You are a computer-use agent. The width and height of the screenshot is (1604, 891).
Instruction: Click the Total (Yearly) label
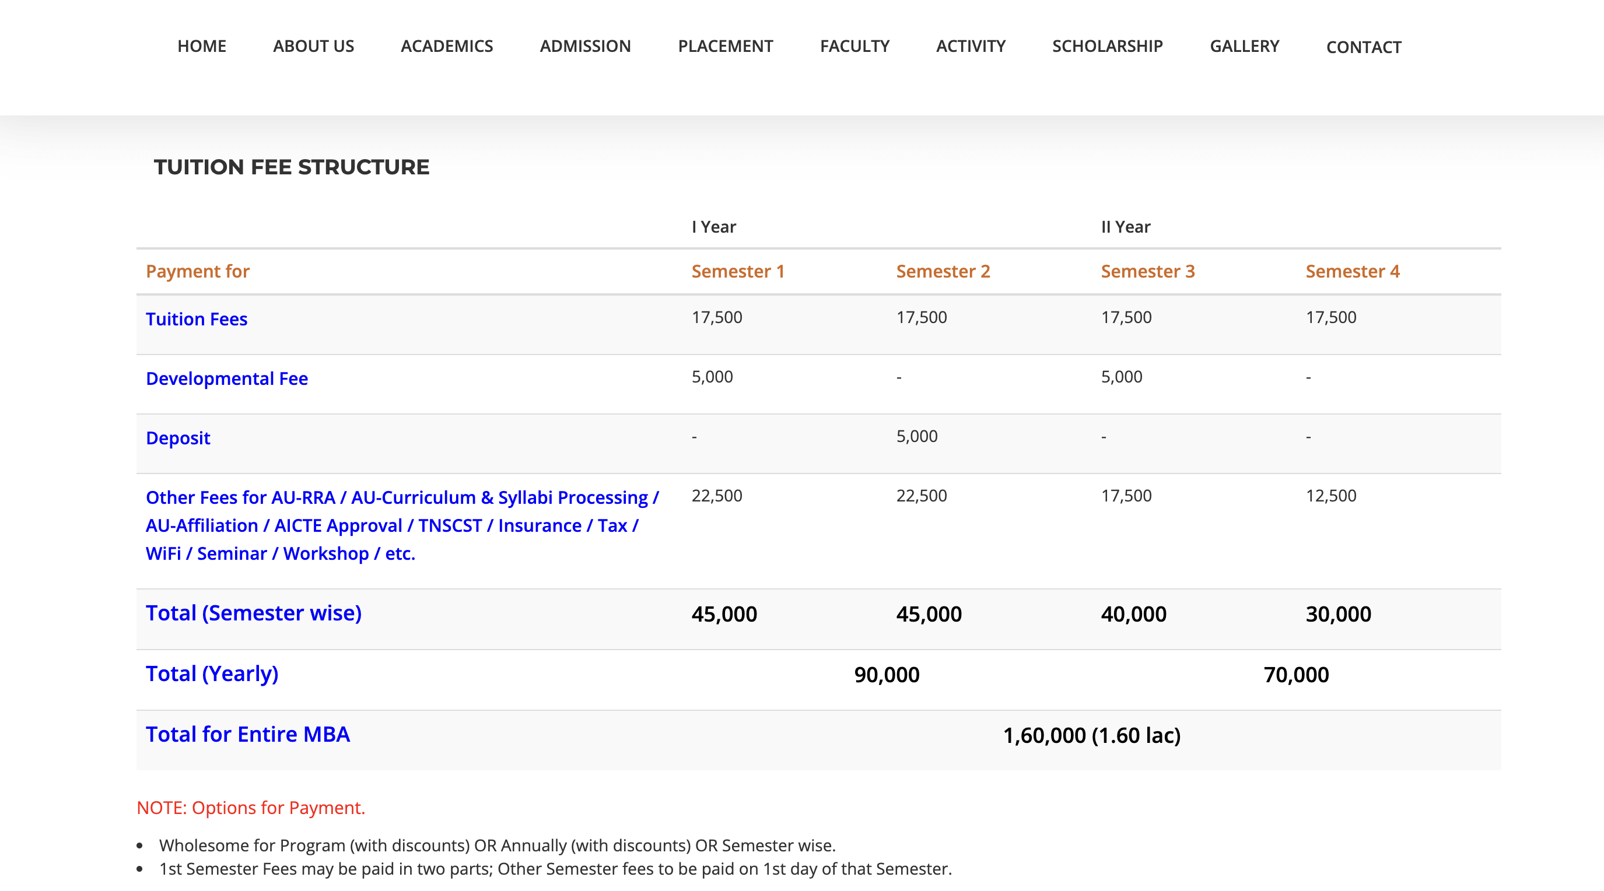tap(212, 672)
